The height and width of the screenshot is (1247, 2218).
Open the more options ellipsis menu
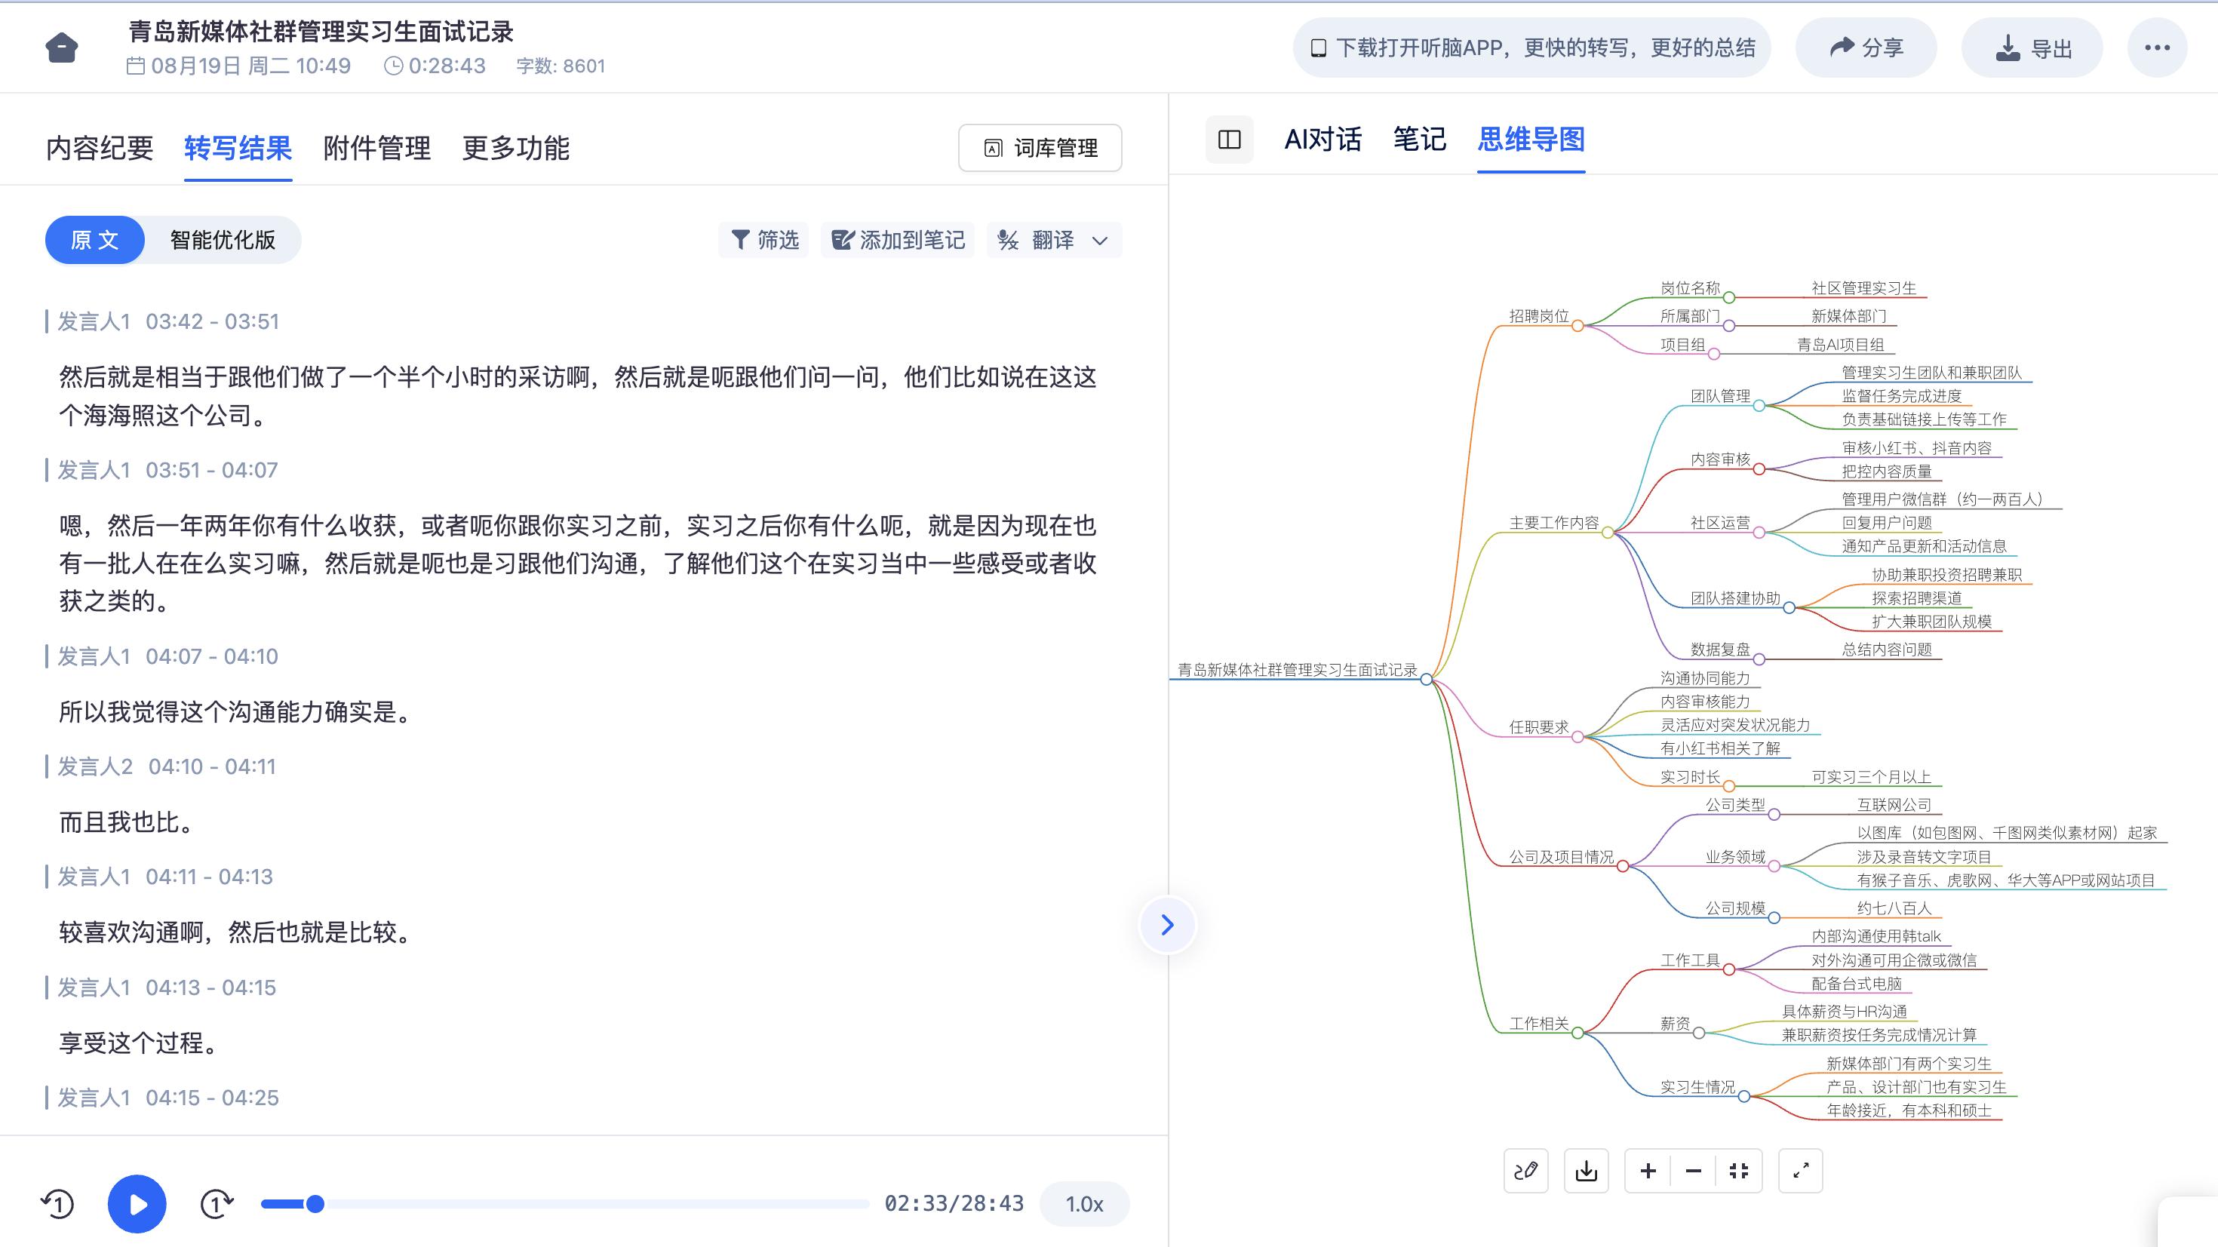(x=2157, y=48)
